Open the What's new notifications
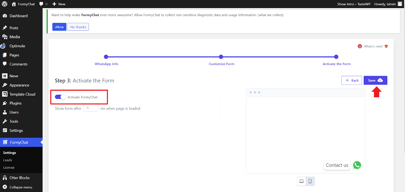Screen dimensions: 405x192 (x=373, y=46)
